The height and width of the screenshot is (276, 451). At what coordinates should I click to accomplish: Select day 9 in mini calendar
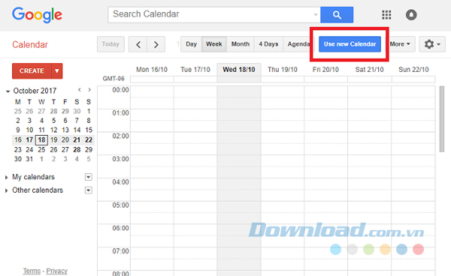(18, 130)
